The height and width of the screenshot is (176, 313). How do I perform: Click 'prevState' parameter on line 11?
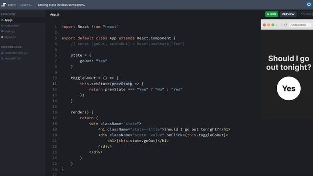[122, 84]
